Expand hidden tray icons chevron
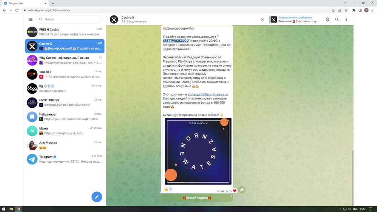 [x=340, y=209]
